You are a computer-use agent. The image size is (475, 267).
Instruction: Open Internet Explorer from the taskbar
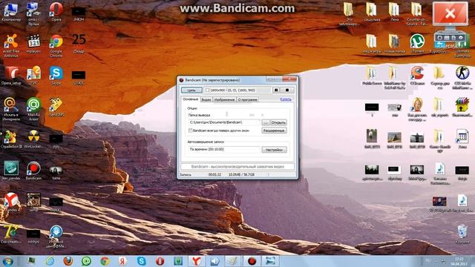coord(50,261)
